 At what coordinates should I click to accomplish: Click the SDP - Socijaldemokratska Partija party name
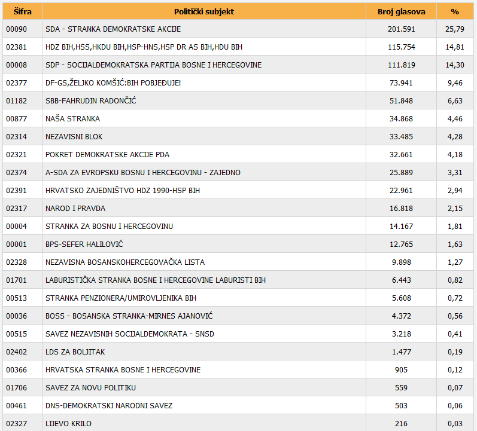point(153,65)
